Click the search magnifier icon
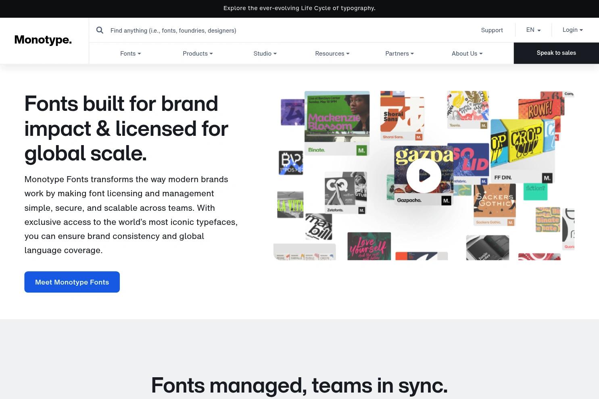The height and width of the screenshot is (399, 599). [100, 30]
